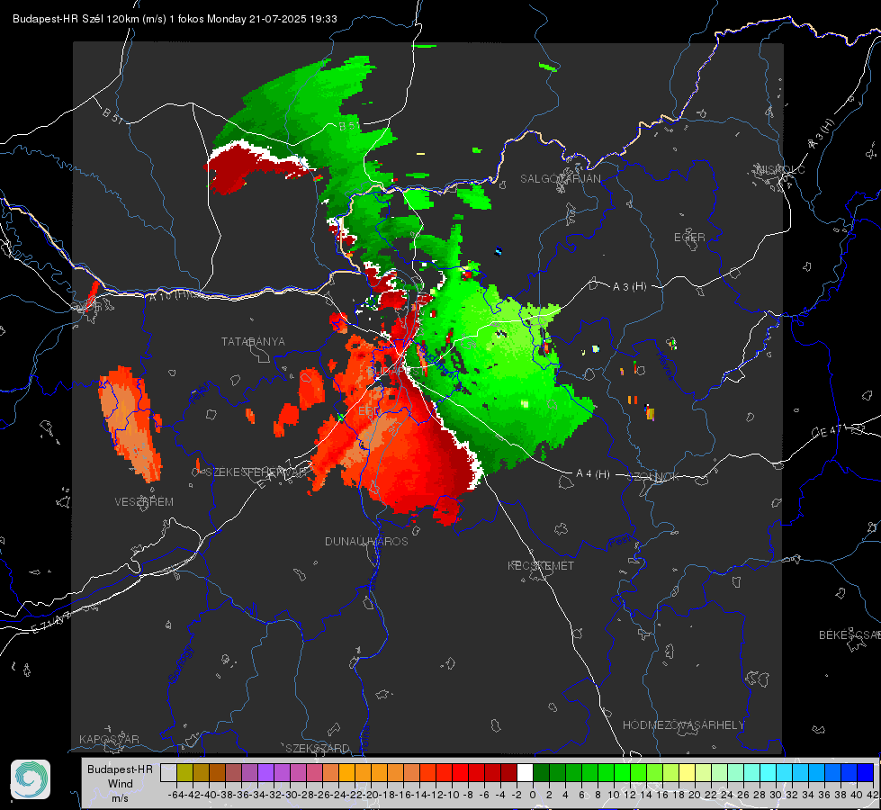Click the '42' legend scale value
The width and height of the screenshot is (881, 810).
point(873,795)
